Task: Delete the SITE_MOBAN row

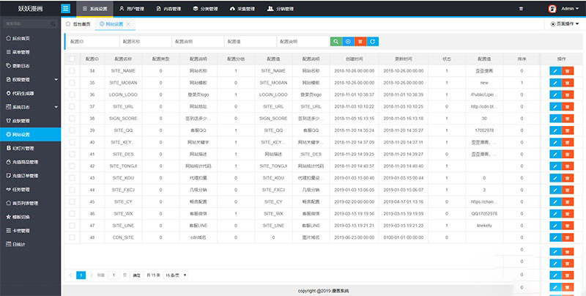Action: click(567, 83)
